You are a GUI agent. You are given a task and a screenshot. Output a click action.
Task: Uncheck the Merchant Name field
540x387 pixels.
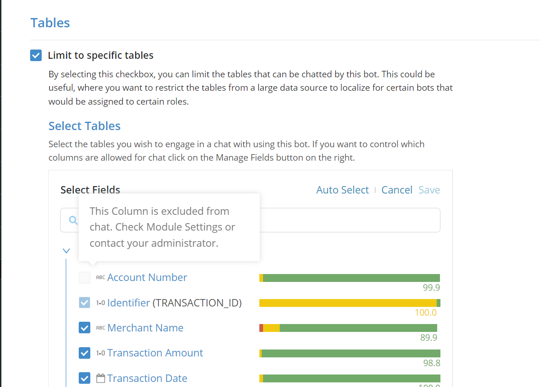tap(84, 328)
